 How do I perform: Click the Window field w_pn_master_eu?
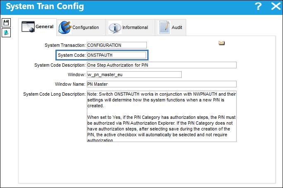coord(134,75)
